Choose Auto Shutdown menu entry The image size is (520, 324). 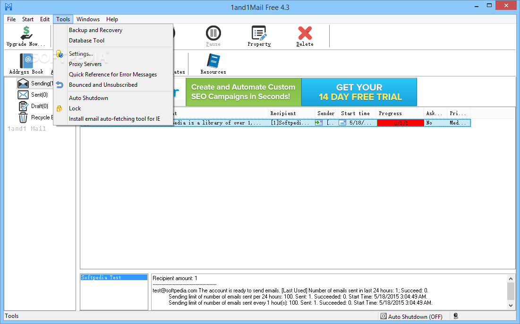point(113,98)
